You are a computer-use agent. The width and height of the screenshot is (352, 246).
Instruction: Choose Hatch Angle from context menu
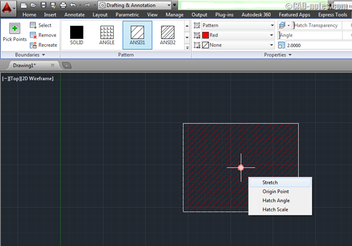(x=276, y=200)
